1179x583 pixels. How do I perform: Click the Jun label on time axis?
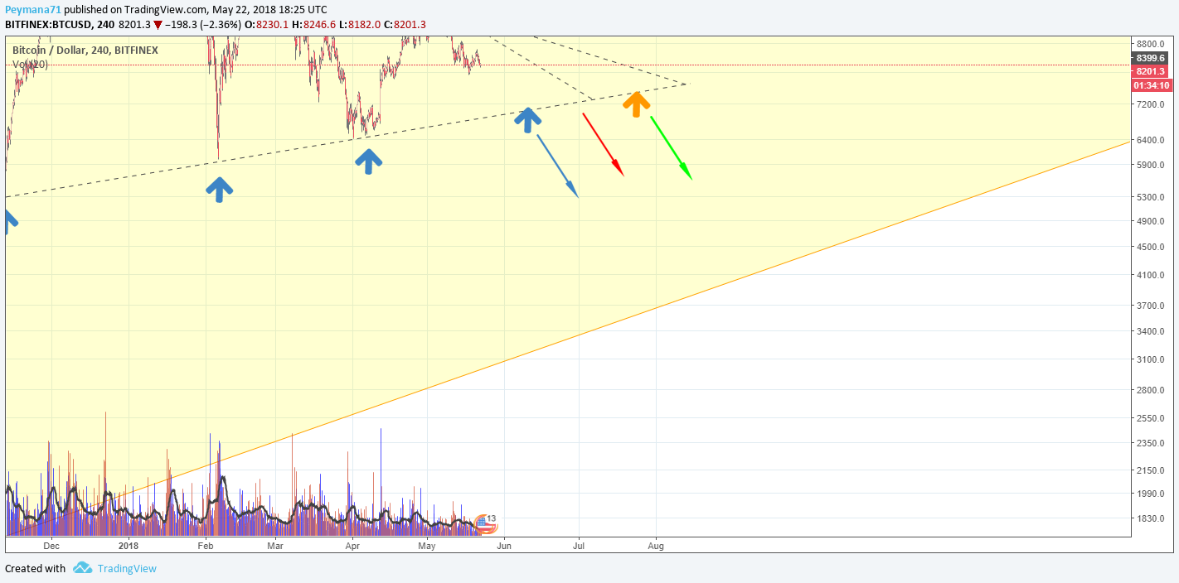pyautogui.click(x=504, y=546)
